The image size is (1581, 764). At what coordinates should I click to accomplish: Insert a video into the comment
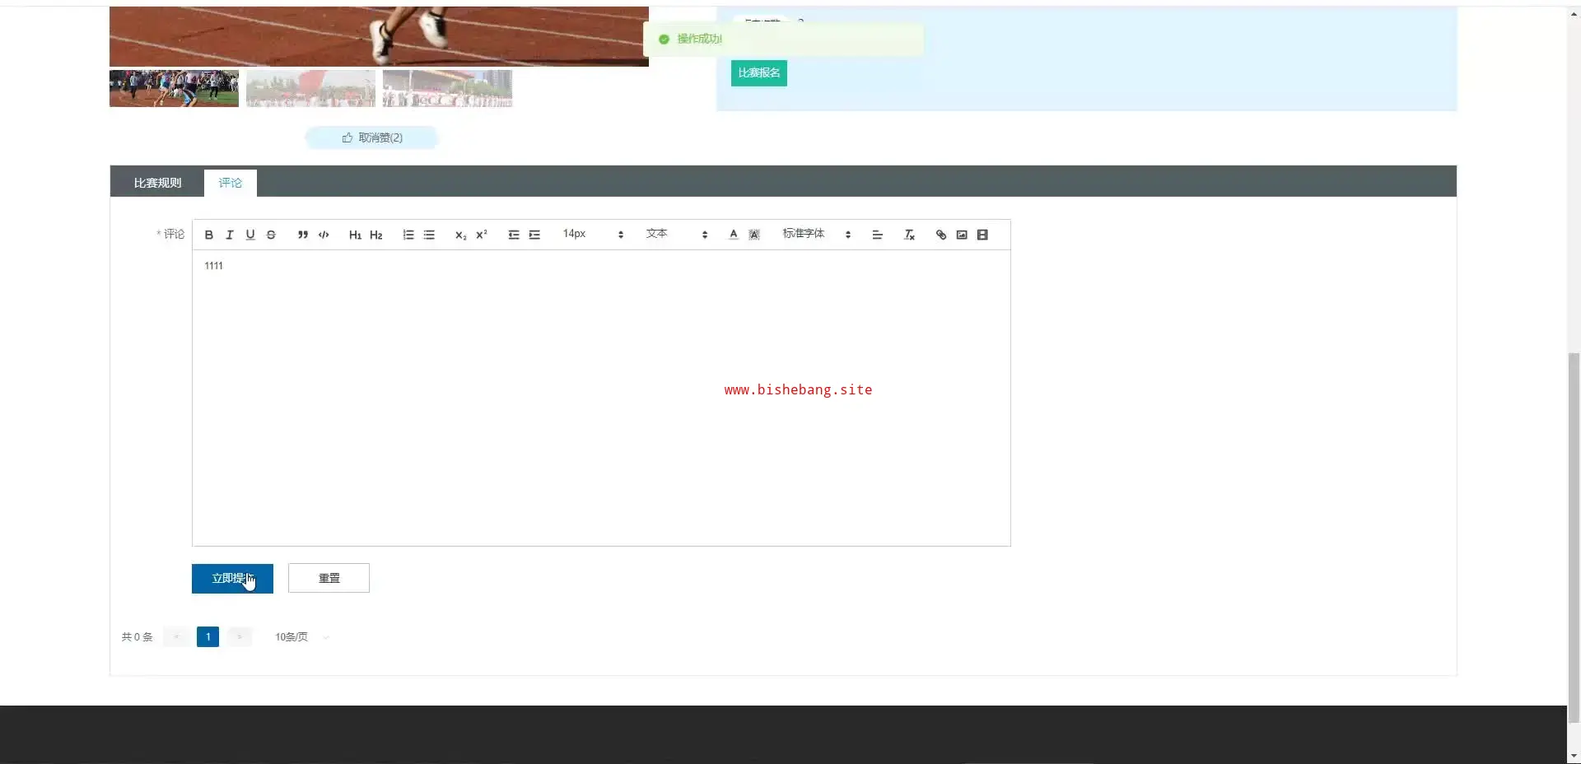tap(982, 235)
